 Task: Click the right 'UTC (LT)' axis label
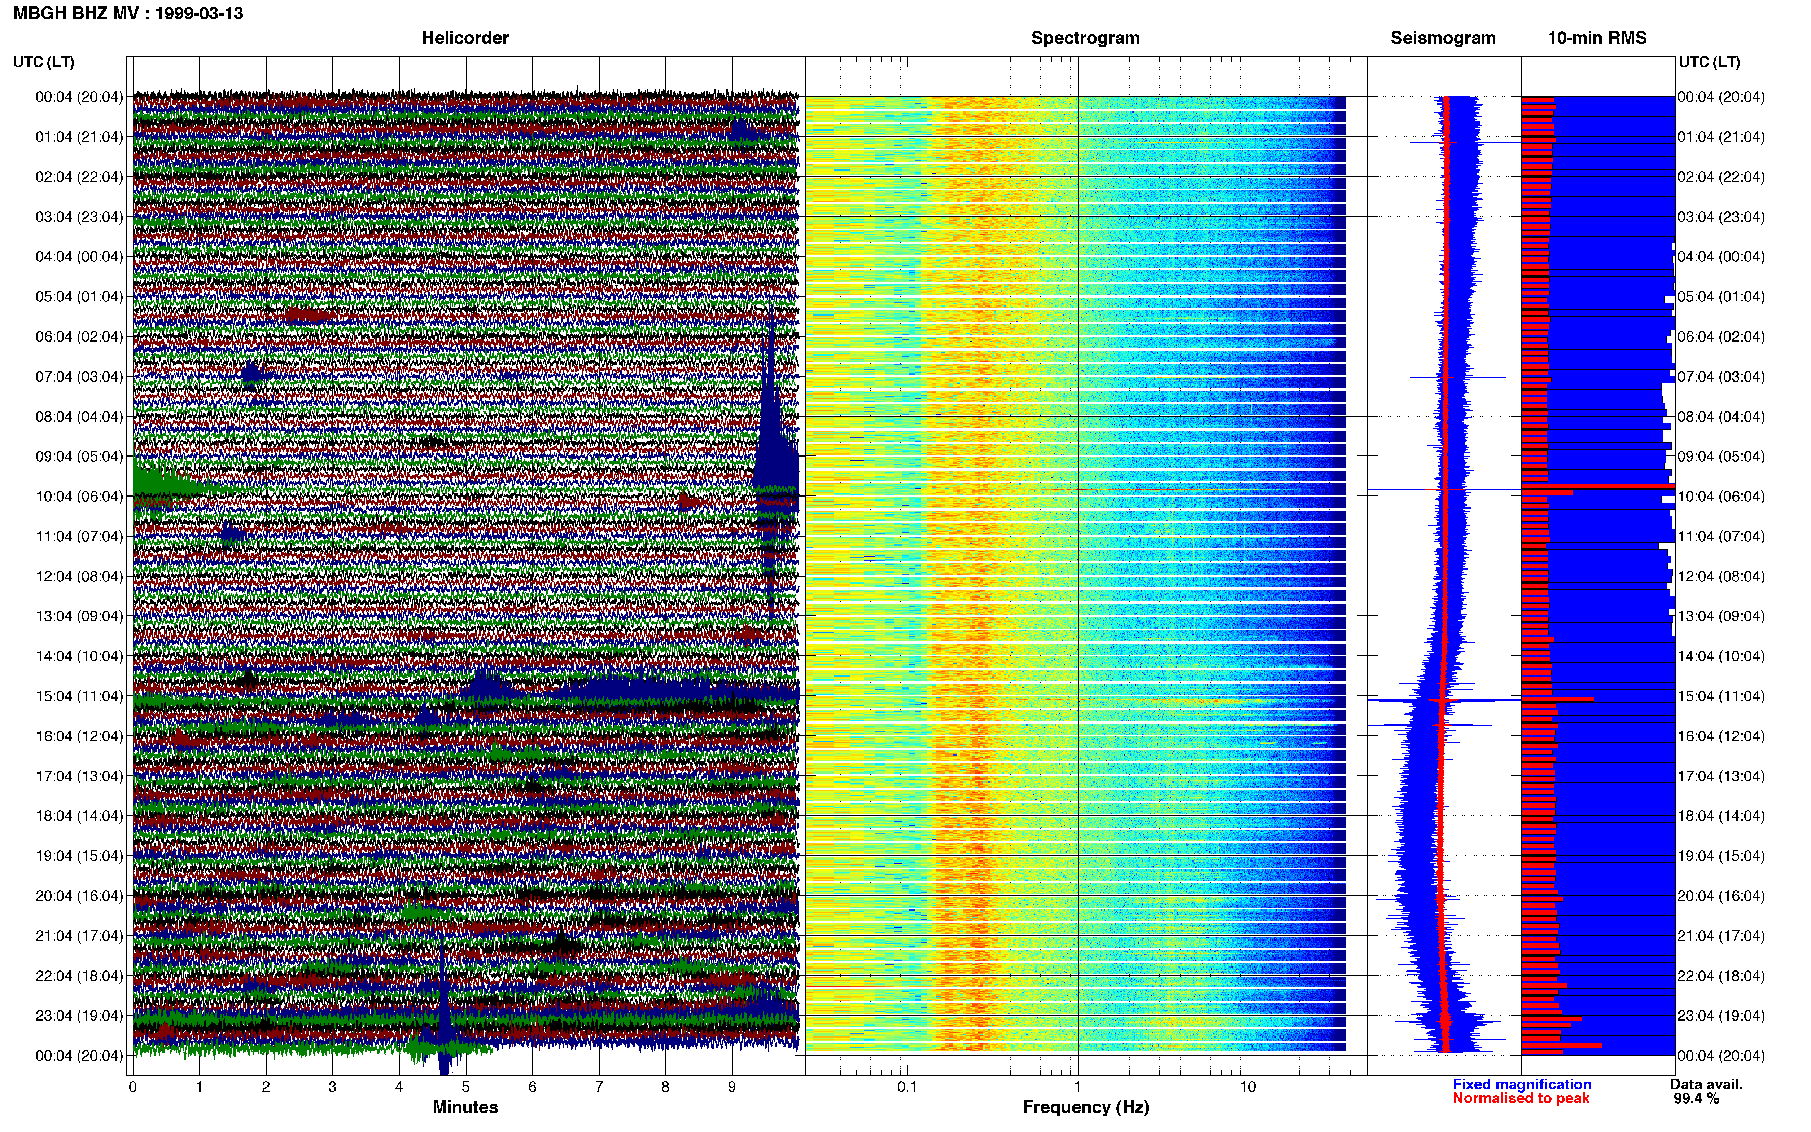[1709, 62]
